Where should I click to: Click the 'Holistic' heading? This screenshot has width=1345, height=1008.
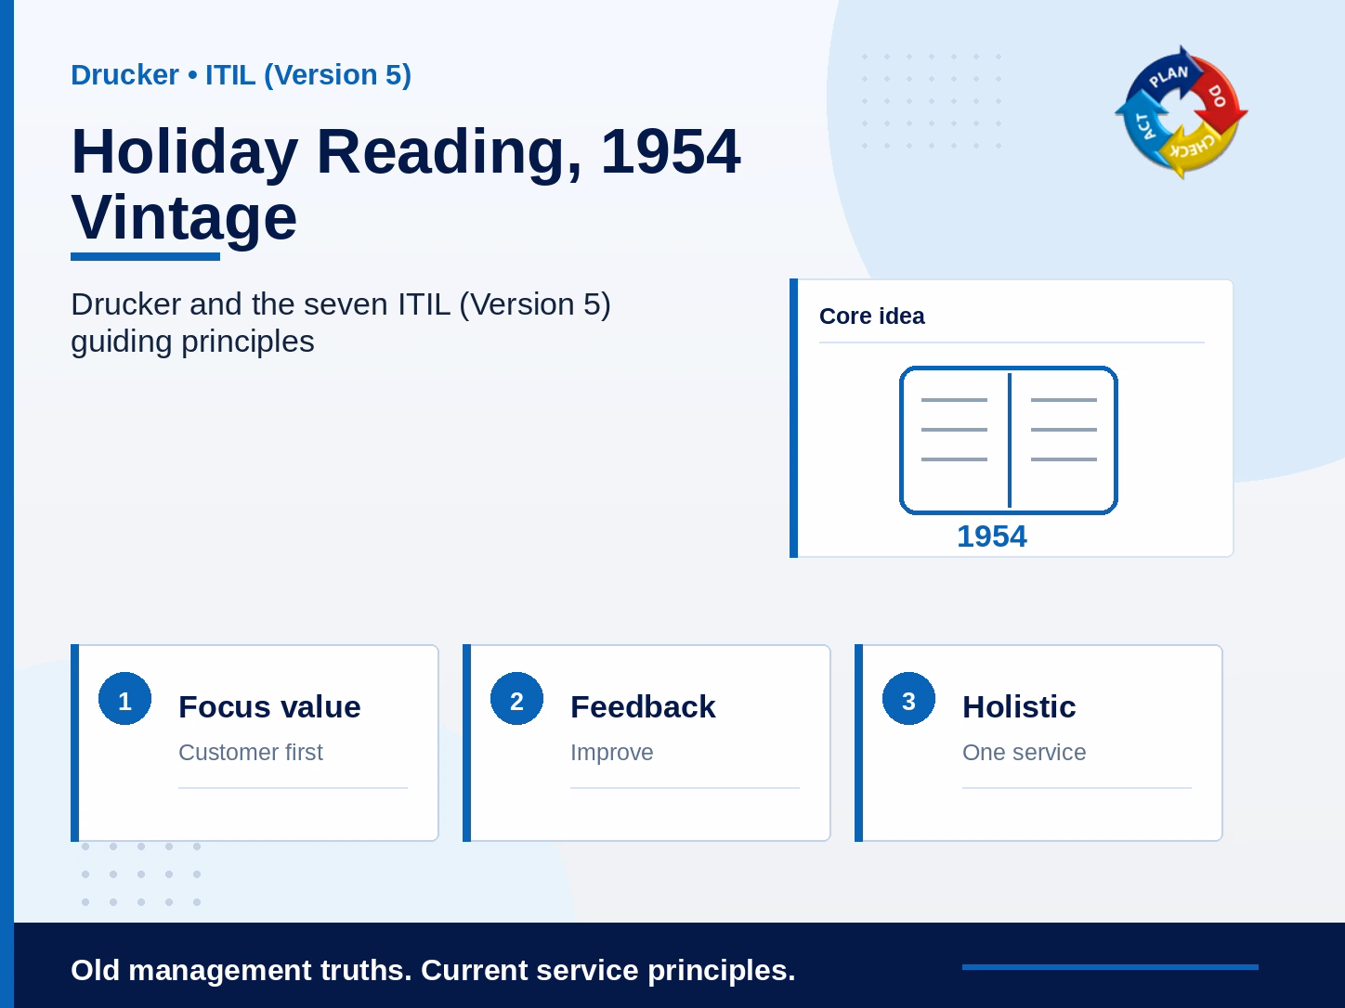(1019, 706)
